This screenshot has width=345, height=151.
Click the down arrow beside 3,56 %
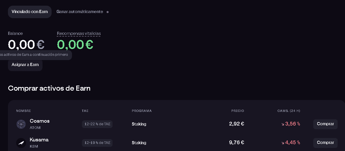point(283,124)
